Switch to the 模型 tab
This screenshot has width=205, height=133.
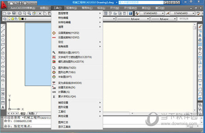(23, 114)
